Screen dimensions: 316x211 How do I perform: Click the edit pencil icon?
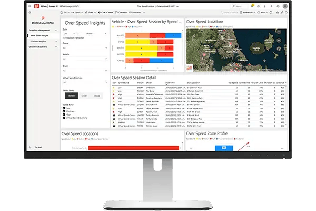click(282, 12)
